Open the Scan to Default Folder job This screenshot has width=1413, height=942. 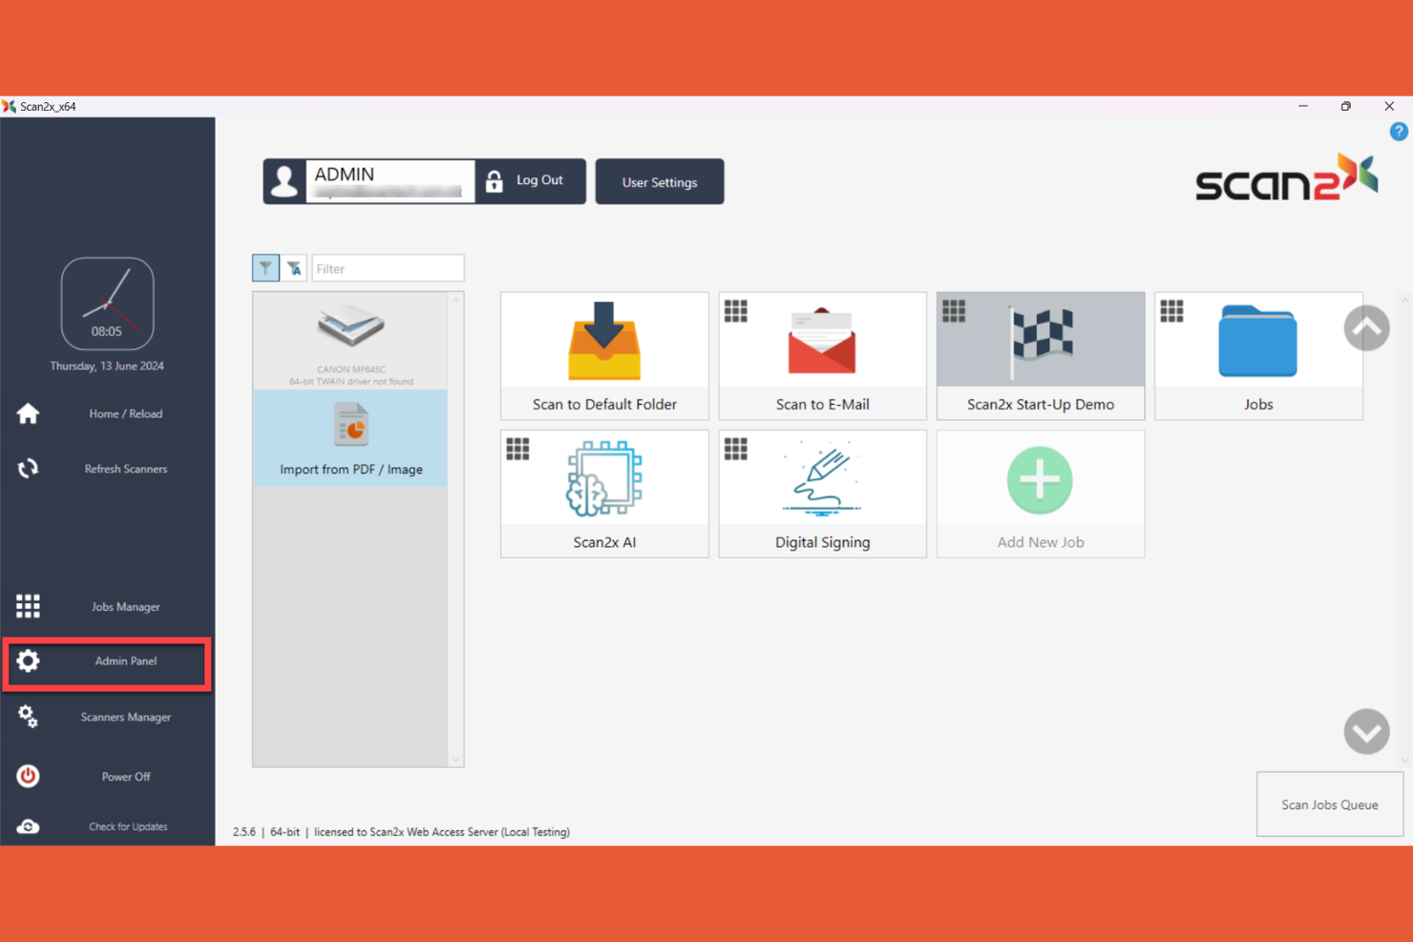pyautogui.click(x=604, y=356)
